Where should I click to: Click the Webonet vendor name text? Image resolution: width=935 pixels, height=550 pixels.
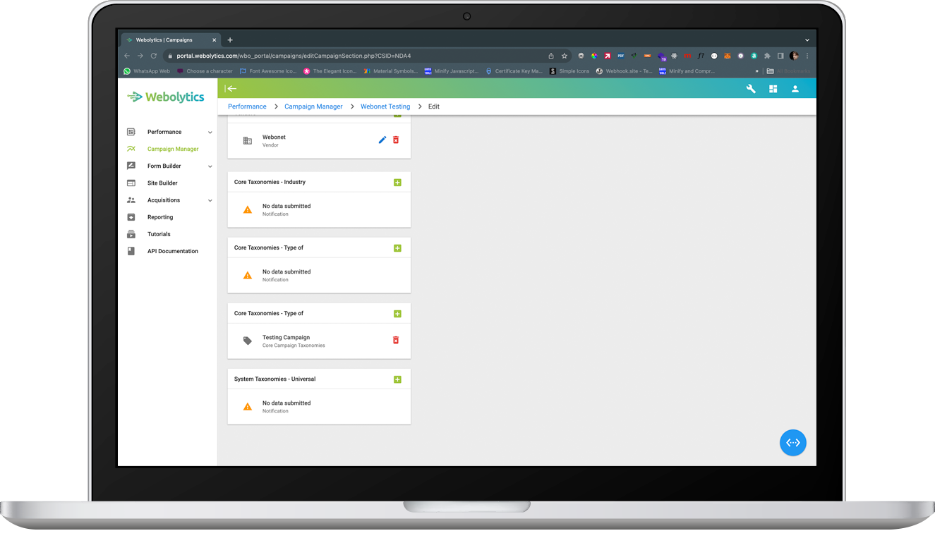coord(274,137)
